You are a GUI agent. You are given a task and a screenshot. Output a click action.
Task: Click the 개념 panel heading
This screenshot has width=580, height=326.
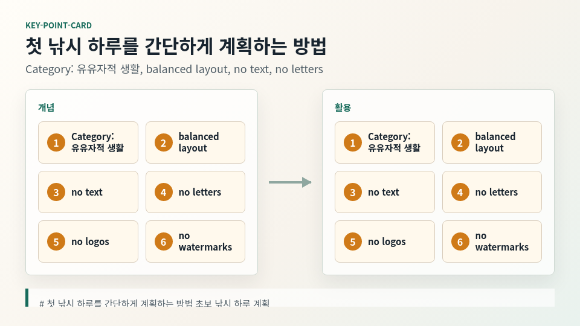[47, 107]
